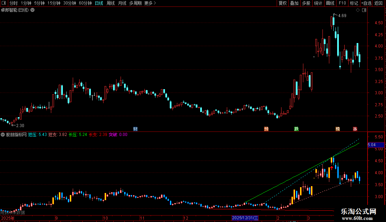The image size is (386, 222).
Task: Open the 画线 drawing tools
Action: tap(330, 3)
